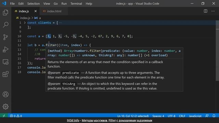Switch to the index.html tab
The height and width of the screenshot is (123, 219).
pyautogui.click(x=54, y=11)
